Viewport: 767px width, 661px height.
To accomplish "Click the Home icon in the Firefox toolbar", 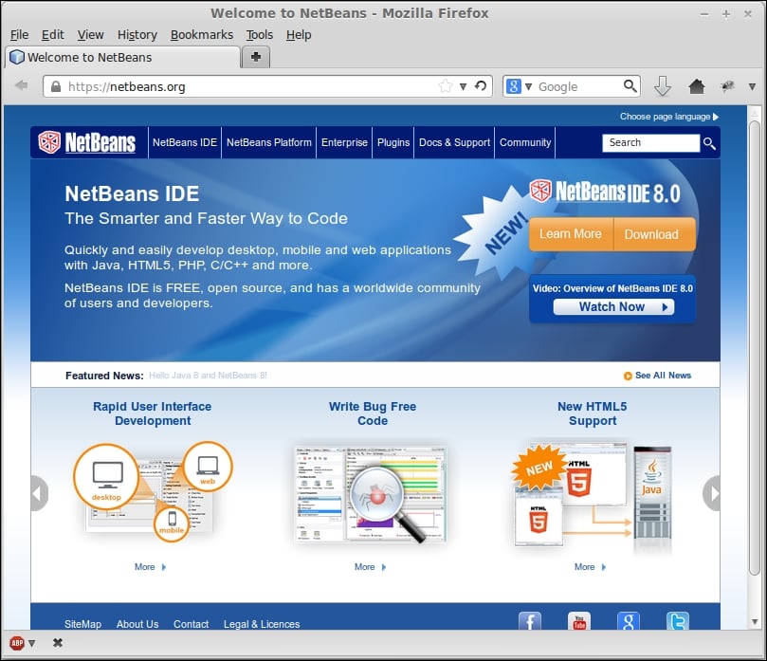I will [697, 85].
